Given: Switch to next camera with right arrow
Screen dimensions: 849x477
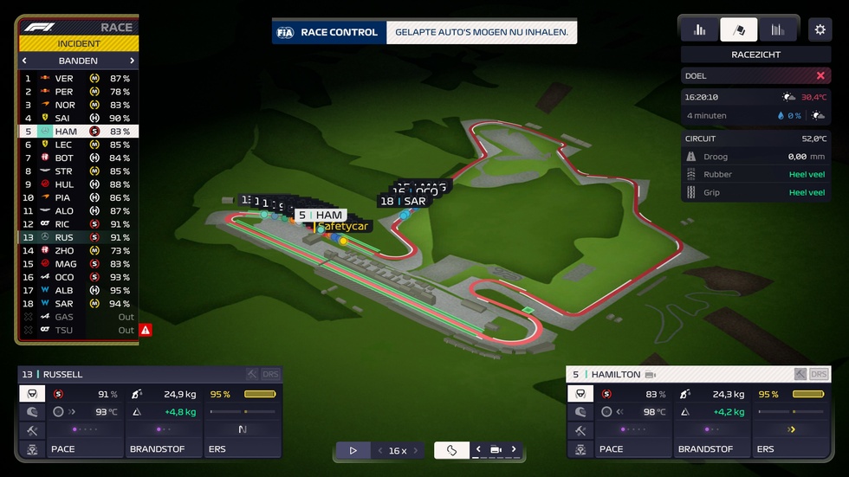Looking at the screenshot, I should 514,449.
